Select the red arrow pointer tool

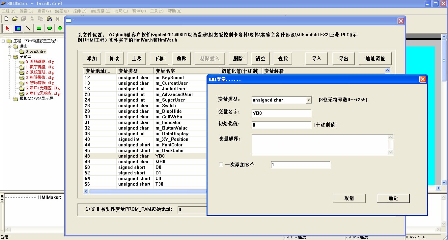8,28
